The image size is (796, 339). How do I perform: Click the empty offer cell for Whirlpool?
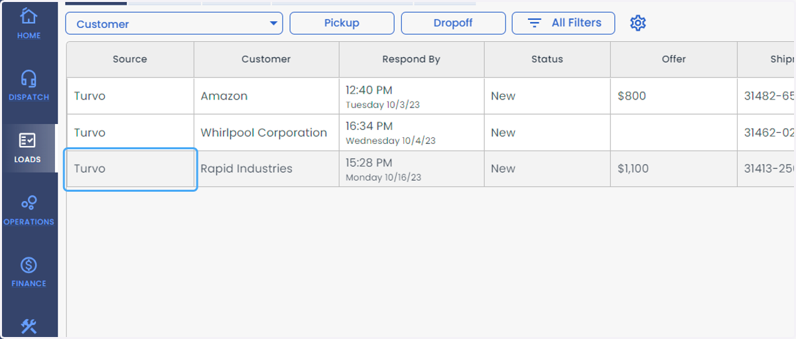tap(673, 133)
